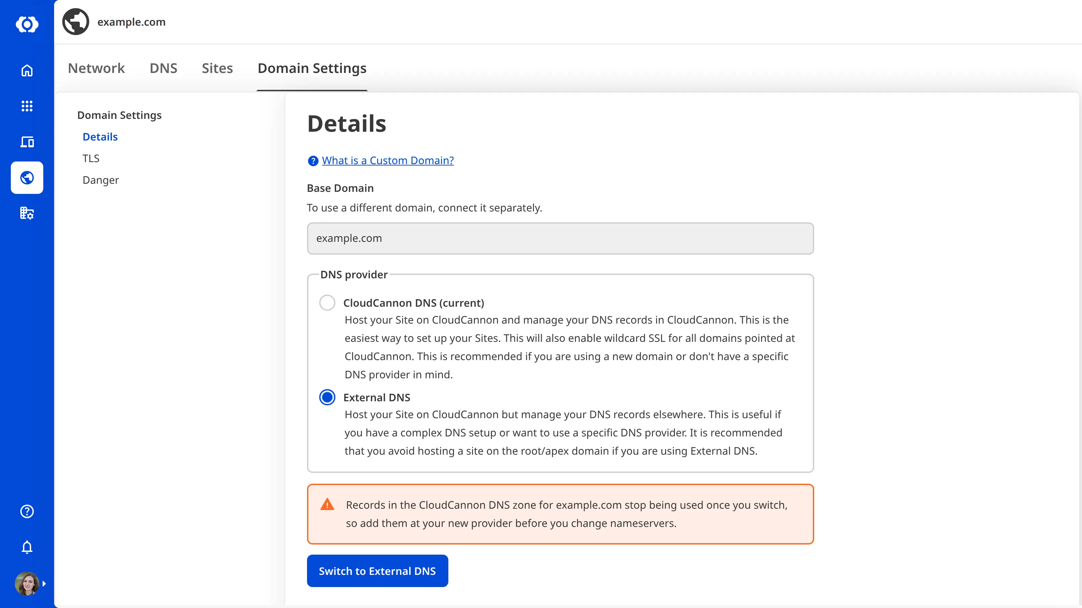The image size is (1082, 608).
Task: Click the globe icon beside example.com header
Action: (x=76, y=22)
